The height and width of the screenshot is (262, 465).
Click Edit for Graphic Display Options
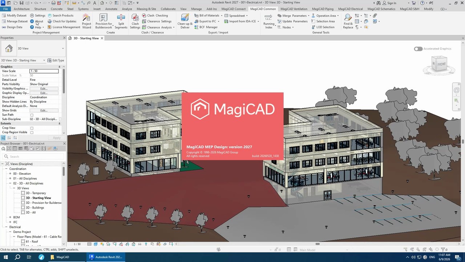click(44, 93)
